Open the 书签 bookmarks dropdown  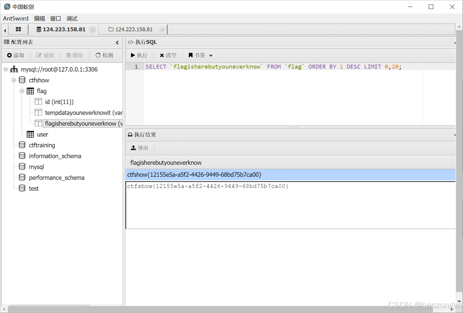pos(200,55)
